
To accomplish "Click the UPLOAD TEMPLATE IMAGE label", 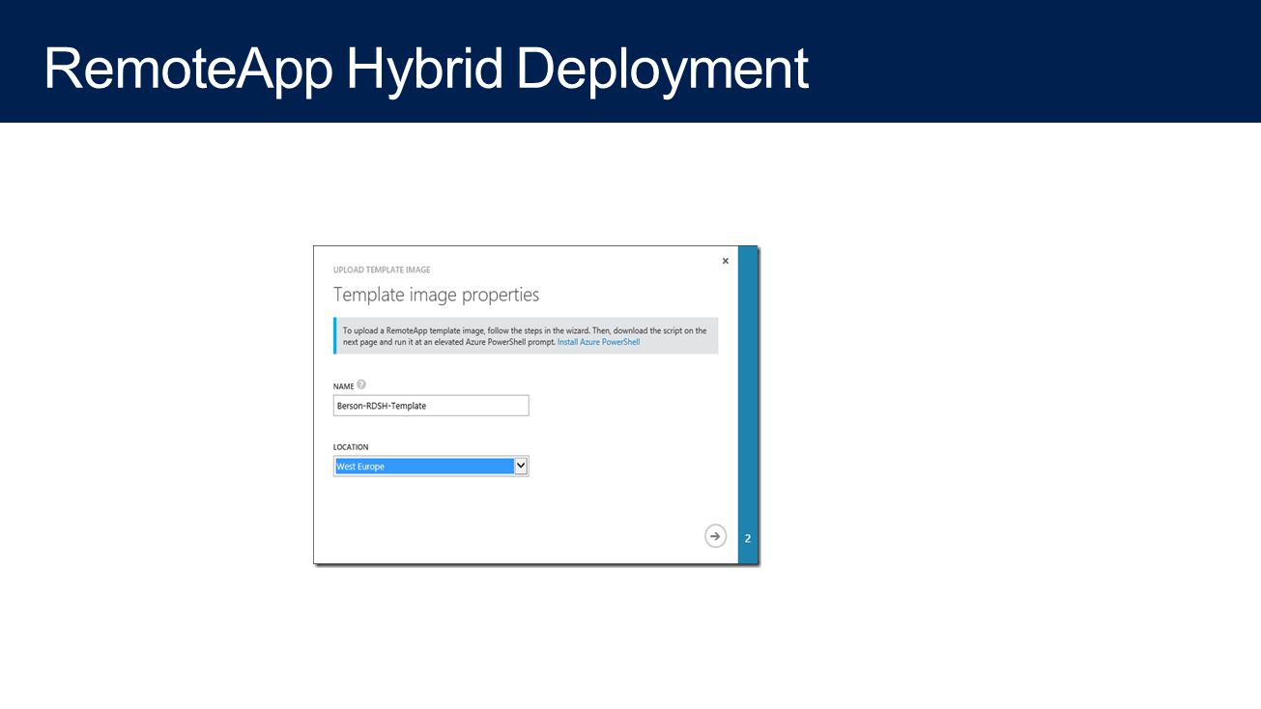I will click(382, 269).
